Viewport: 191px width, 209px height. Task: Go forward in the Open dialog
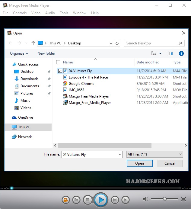19,43
